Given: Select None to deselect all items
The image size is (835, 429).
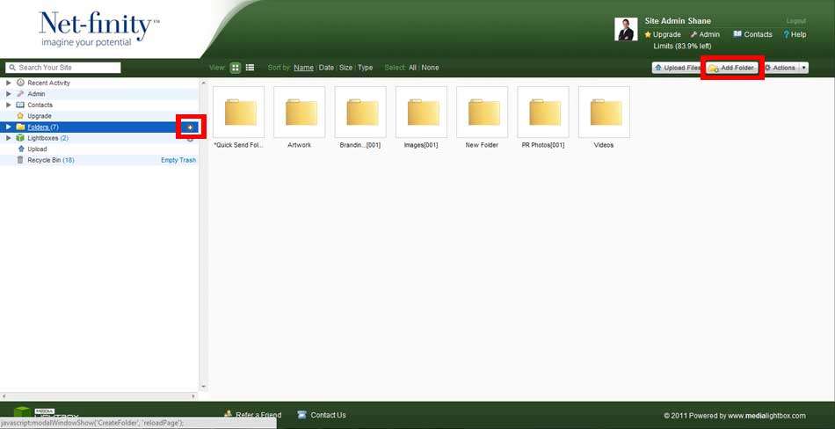Looking at the screenshot, I should click(x=430, y=68).
